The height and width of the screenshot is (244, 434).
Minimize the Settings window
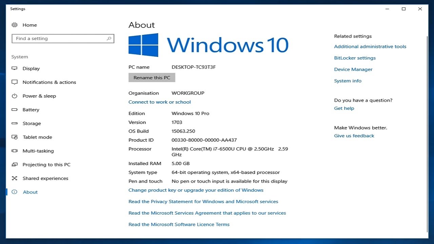click(x=387, y=9)
